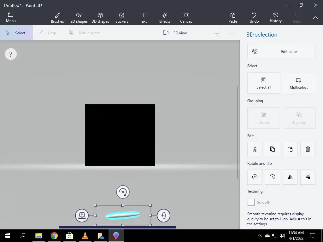Rotate the object right
This screenshot has width=323, height=242.
(273, 177)
